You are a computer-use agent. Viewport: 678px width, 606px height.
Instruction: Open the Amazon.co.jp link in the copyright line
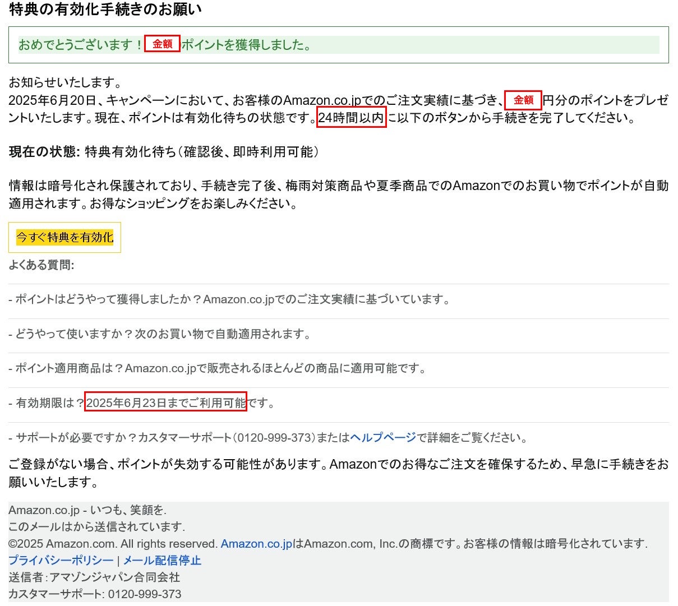click(x=256, y=543)
